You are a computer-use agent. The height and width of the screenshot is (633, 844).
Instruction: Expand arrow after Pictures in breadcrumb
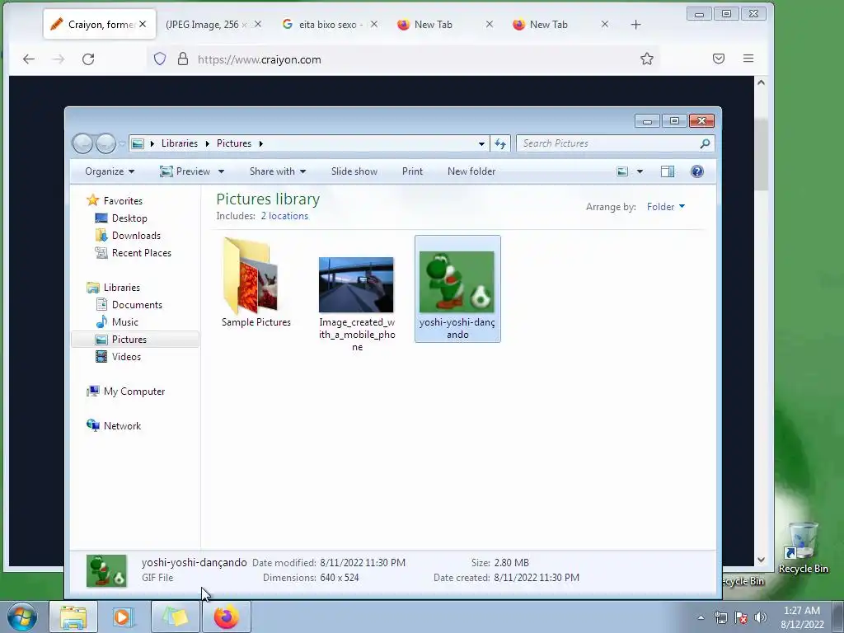(x=260, y=143)
